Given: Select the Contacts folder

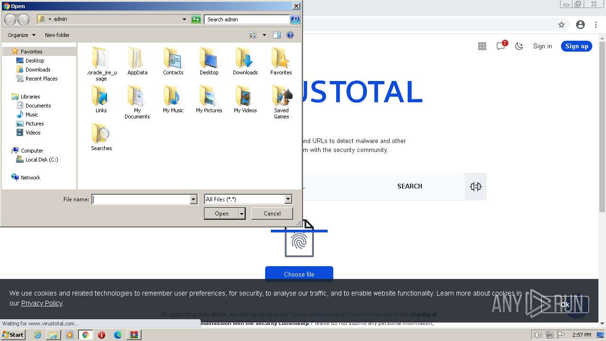Looking at the screenshot, I should (x=173, y=61).
